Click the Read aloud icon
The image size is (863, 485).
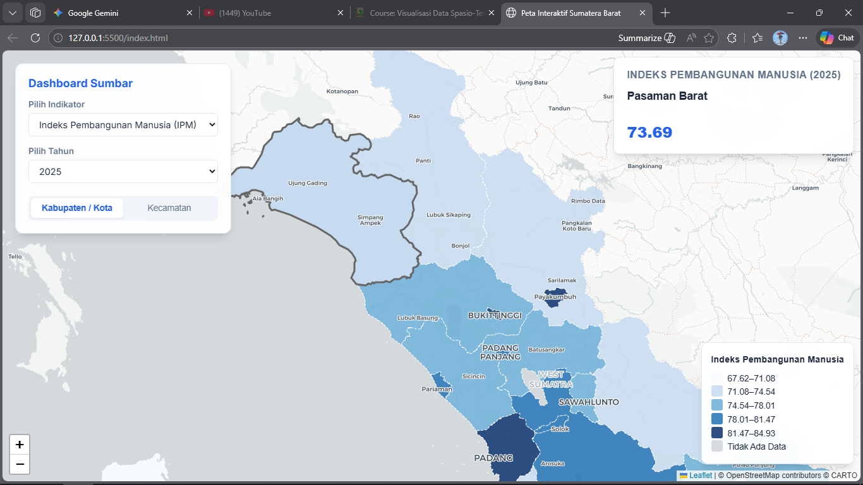tap(691, 38)
